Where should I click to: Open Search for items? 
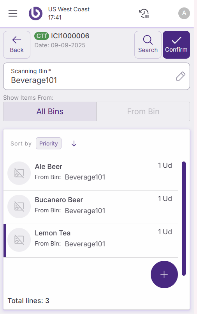[x=148, y=45]
